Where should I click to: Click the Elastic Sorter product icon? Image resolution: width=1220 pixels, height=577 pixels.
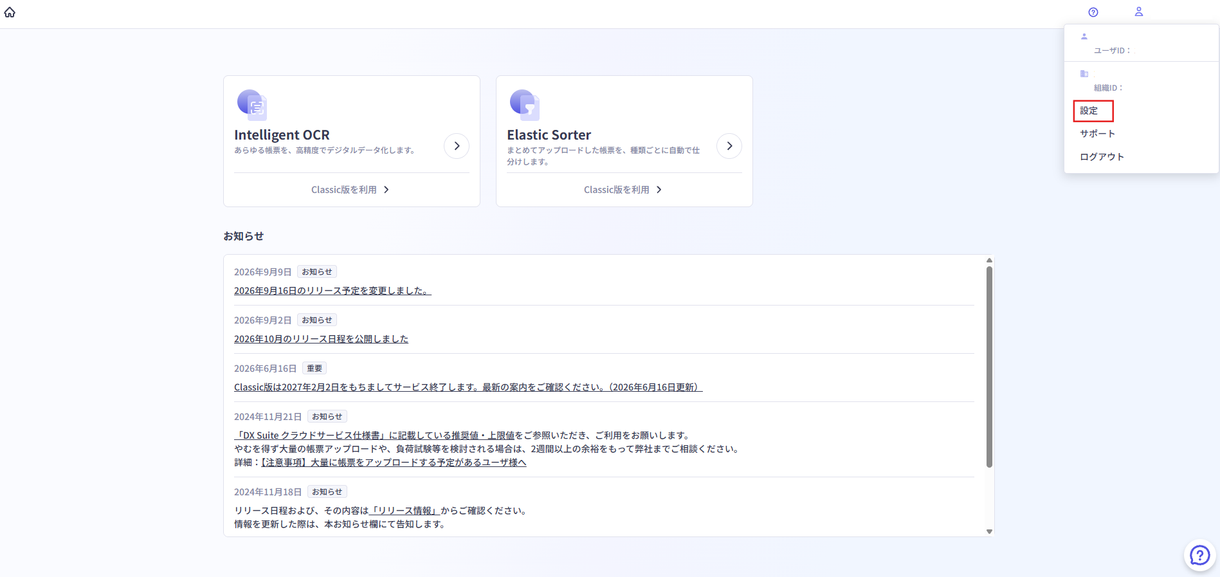pos(525,105)
